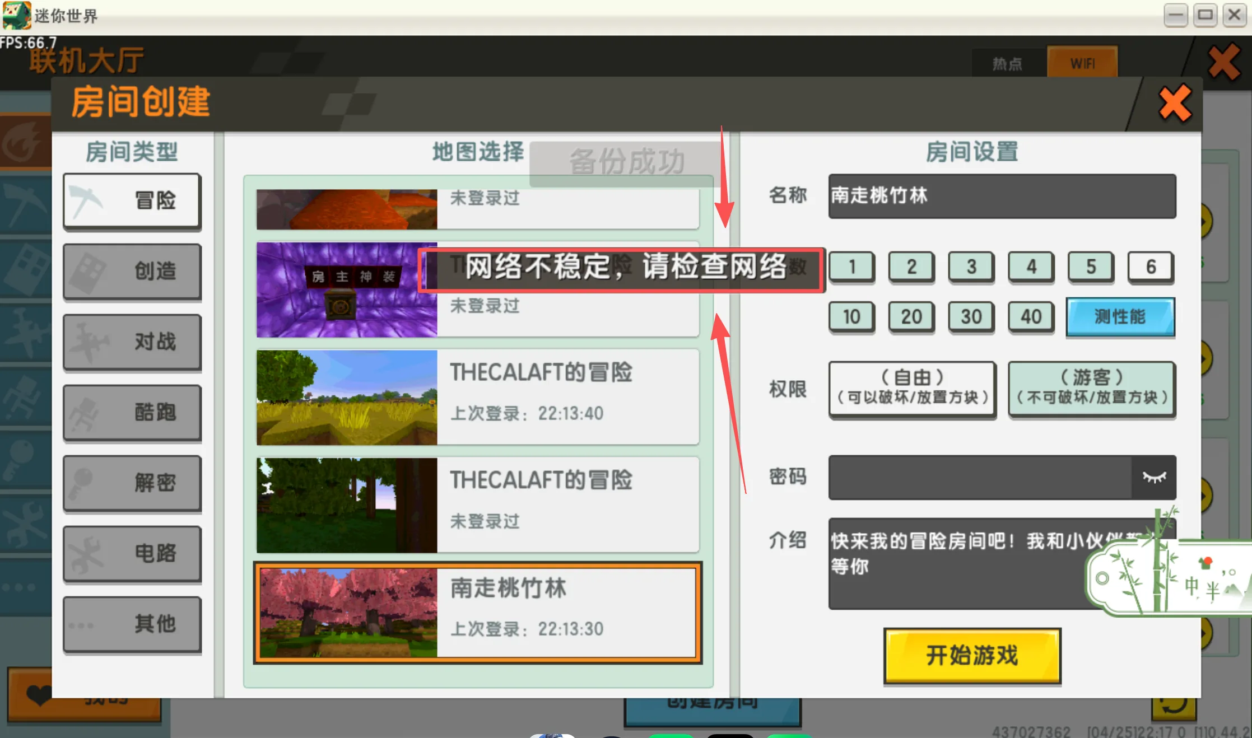
Task: Close the 房间创建 dialog with orange X
Action: click(1174, 103)
